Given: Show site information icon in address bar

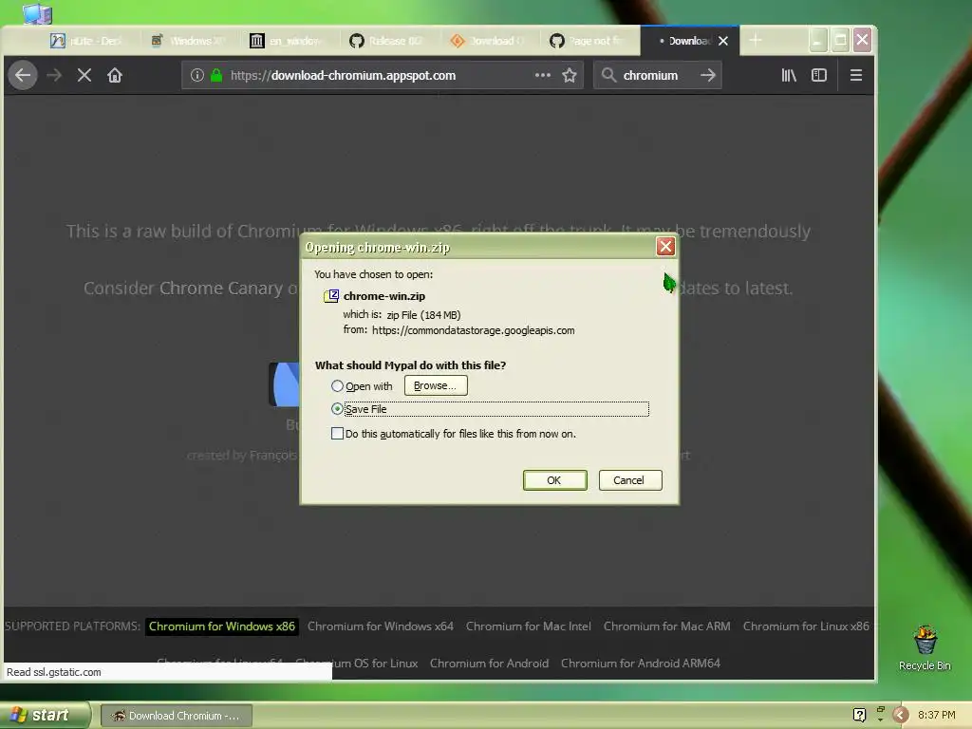Looking at the screenshot, I should [197, 76].
